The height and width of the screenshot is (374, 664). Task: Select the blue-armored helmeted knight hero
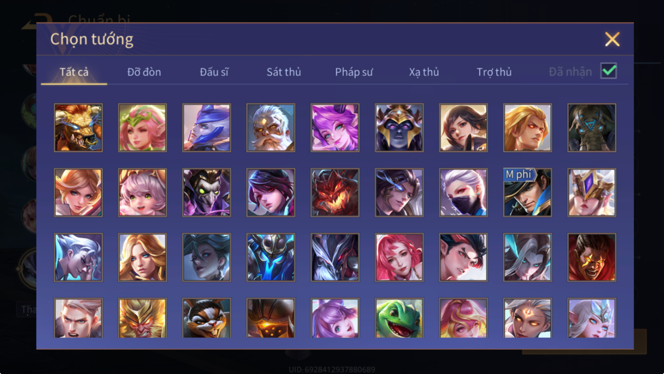coord(271,257)
